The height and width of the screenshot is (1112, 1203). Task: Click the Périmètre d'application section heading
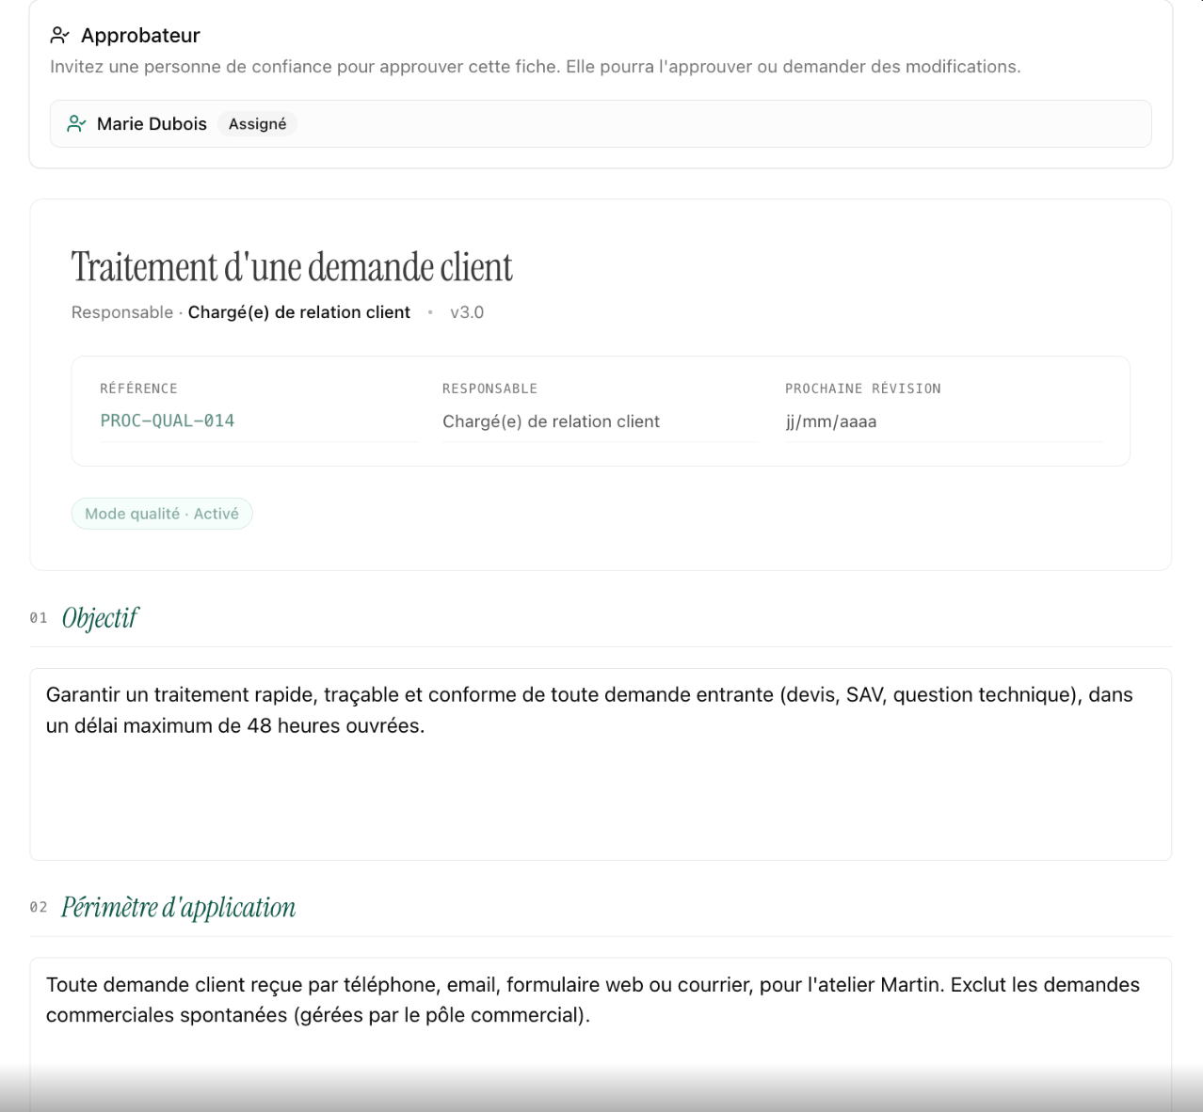[178, 908]
